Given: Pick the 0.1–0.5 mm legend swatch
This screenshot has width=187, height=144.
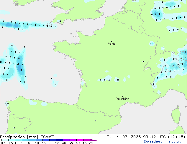Looking at the screenshot, I should [x=5, y=140].
